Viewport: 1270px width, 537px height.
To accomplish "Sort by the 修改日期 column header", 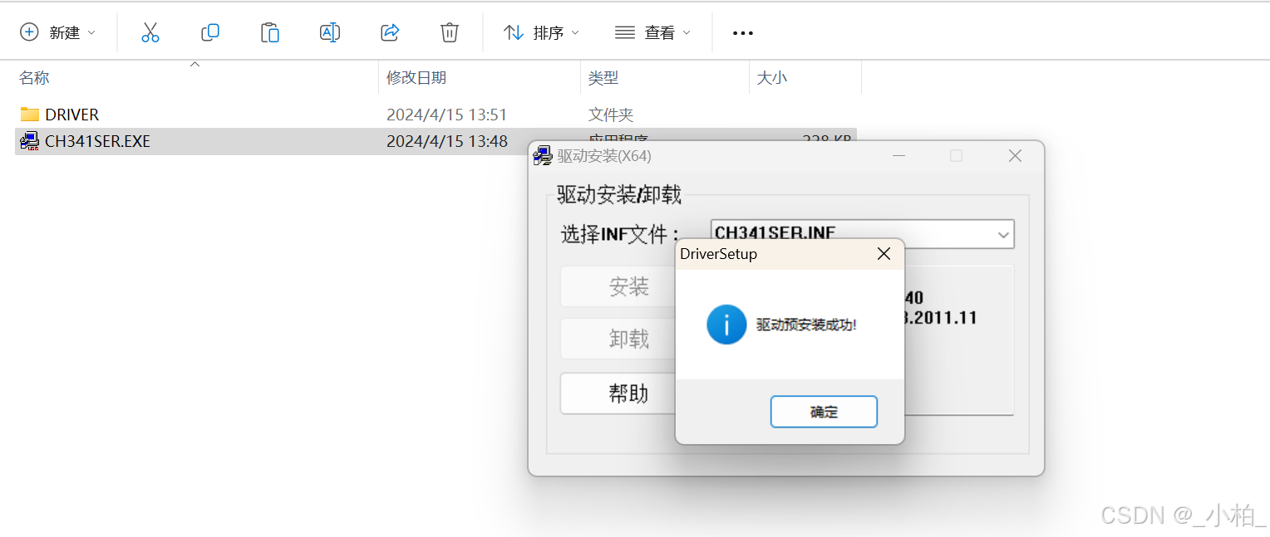I will [x=416, y=78].
